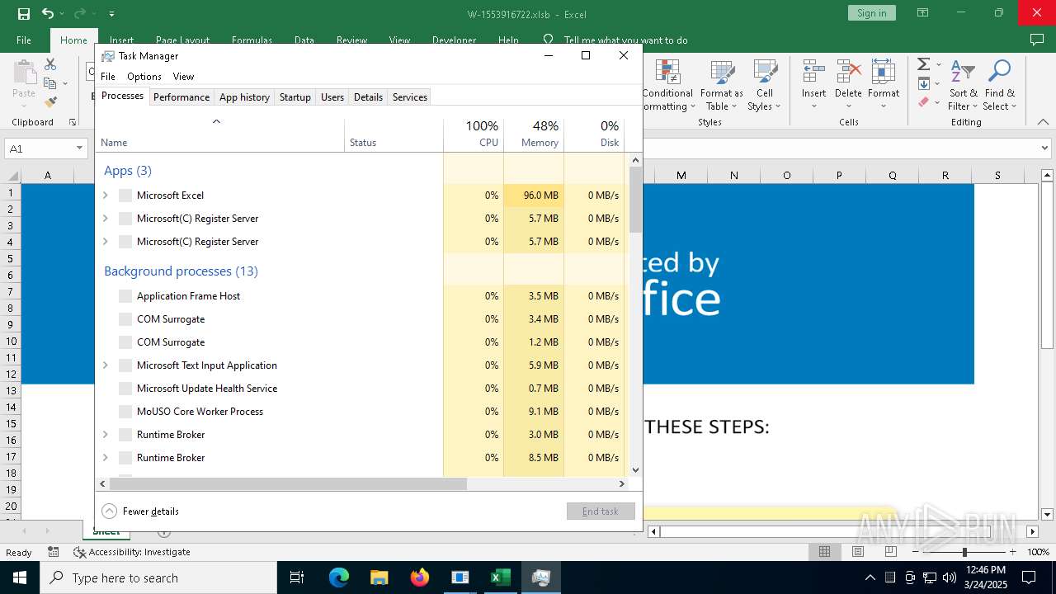Expand the Runtime Broker row using 8.5 MB
This screenshot has width=1056, height=594.
[x=105, y=458]
